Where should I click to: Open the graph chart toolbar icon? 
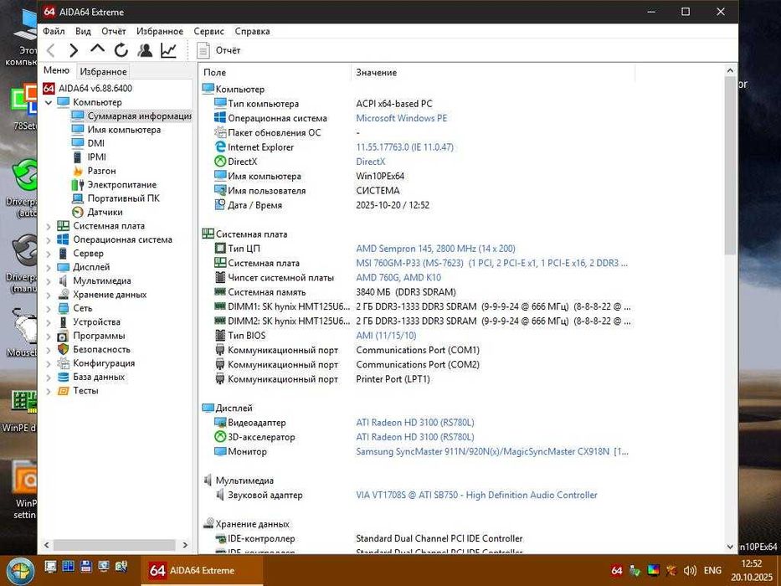(168, 50)
